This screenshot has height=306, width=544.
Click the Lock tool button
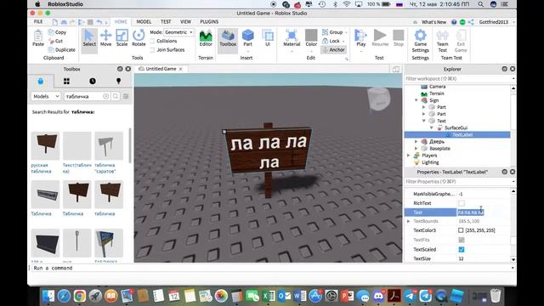point(331,41)
